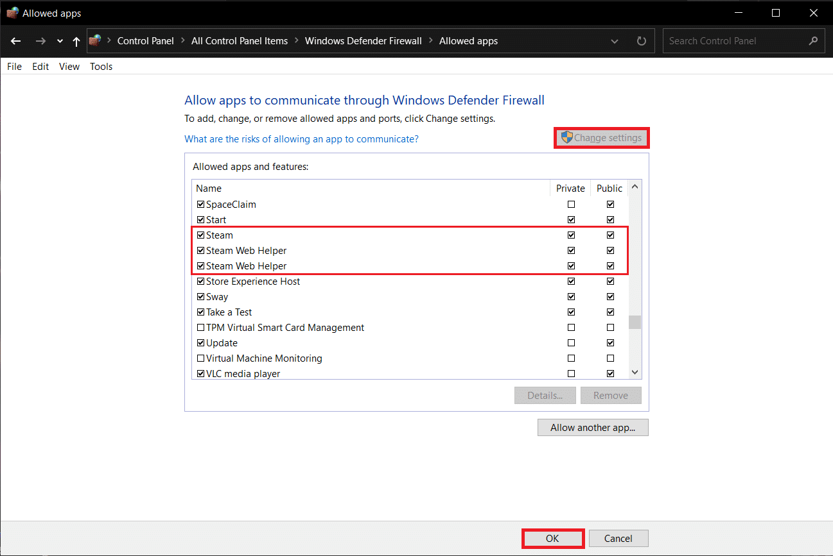Click the Forward navigation arrow
The width and height of the screenshot is (833, 556).
(x=40, y=41)
